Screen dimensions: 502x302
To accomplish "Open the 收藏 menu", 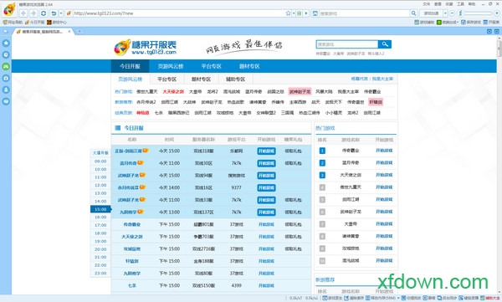I will 449,4.
